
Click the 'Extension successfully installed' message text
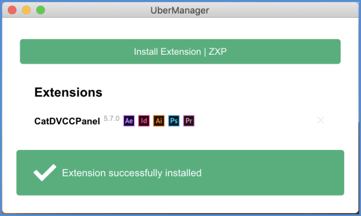(132, 173)
